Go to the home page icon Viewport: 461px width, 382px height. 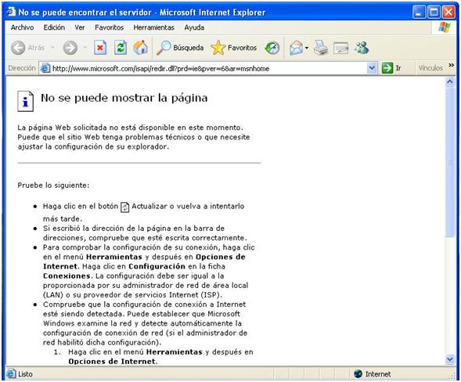[x=141, y=48]
